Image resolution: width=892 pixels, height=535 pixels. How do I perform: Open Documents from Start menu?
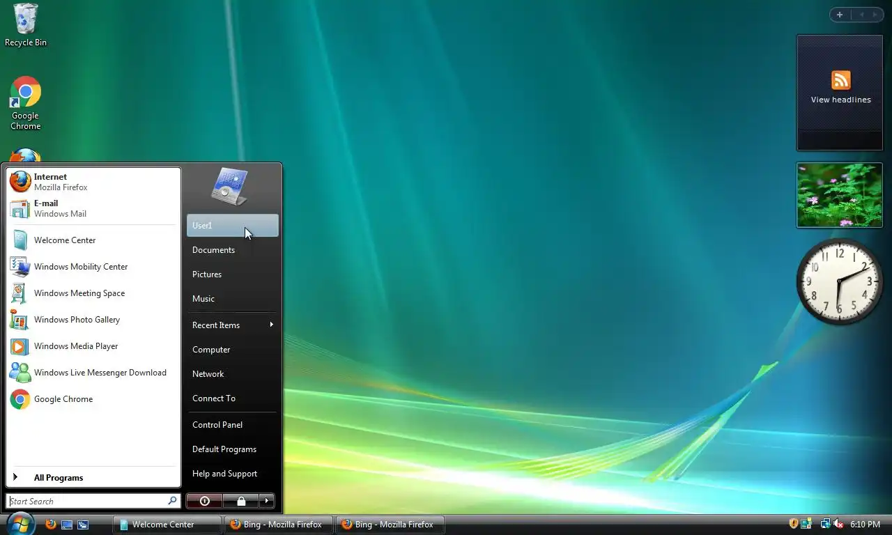[x=232, y=250]
